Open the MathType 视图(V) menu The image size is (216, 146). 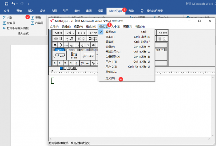tap(78, 27)
